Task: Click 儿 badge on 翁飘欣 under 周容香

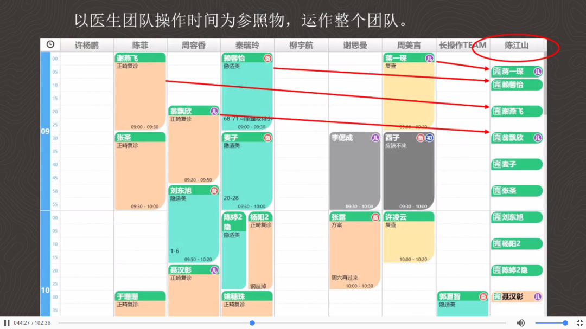Action: coord(214,111)
